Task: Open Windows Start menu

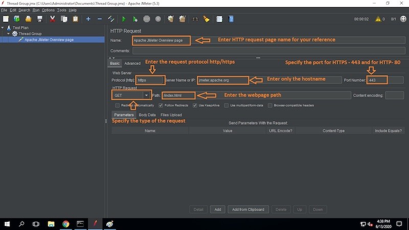Action: 7,224
